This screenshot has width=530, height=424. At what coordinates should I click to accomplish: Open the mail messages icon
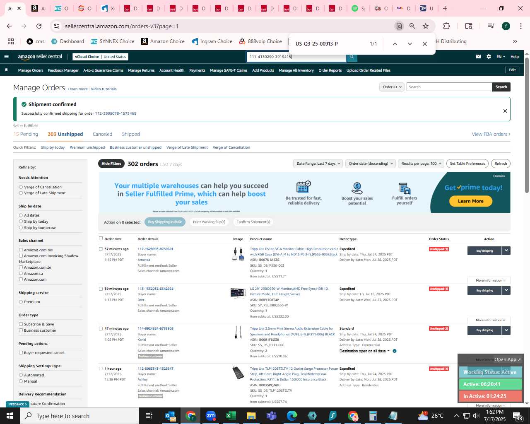coord(478,57)
